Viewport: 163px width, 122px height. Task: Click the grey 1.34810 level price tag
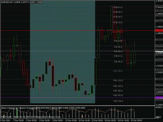click(x=159, y=11)
